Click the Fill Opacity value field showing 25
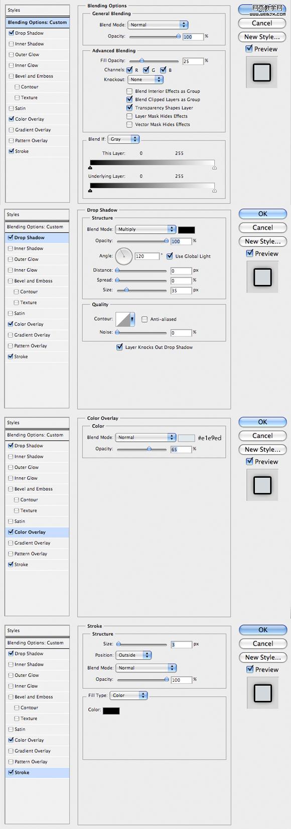The height and width of the screenshot is (829, 291). 193,61
